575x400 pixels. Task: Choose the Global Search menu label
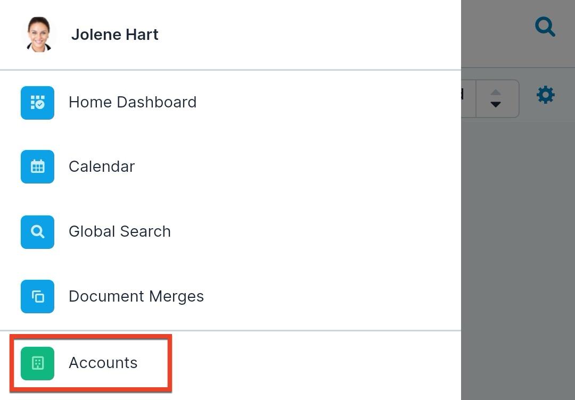coord(120,231)
